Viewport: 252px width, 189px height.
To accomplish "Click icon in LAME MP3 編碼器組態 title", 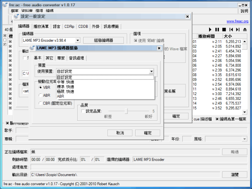I will pos(32,48).
